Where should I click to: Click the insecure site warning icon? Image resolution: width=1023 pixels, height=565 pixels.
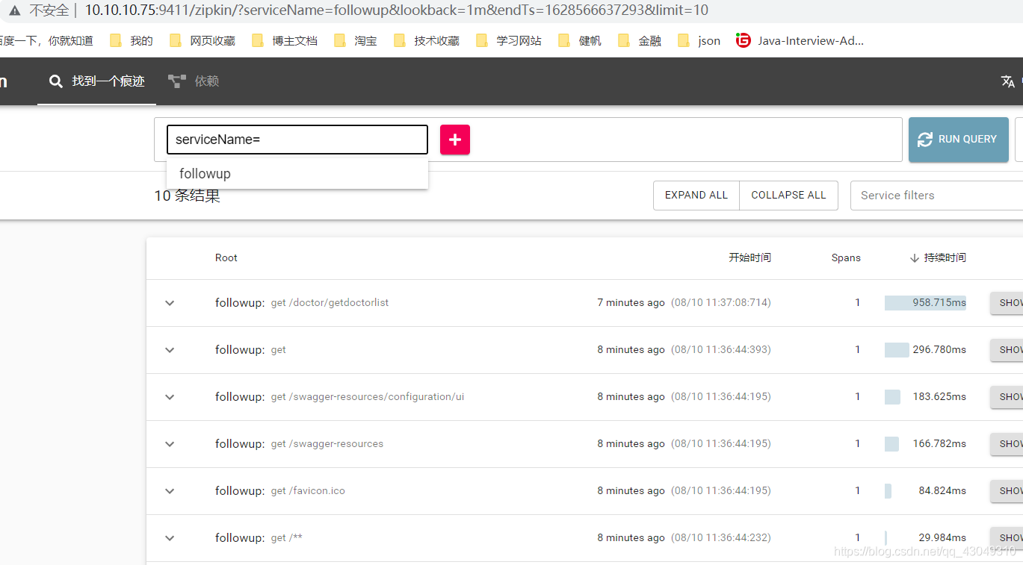point(14,10)
